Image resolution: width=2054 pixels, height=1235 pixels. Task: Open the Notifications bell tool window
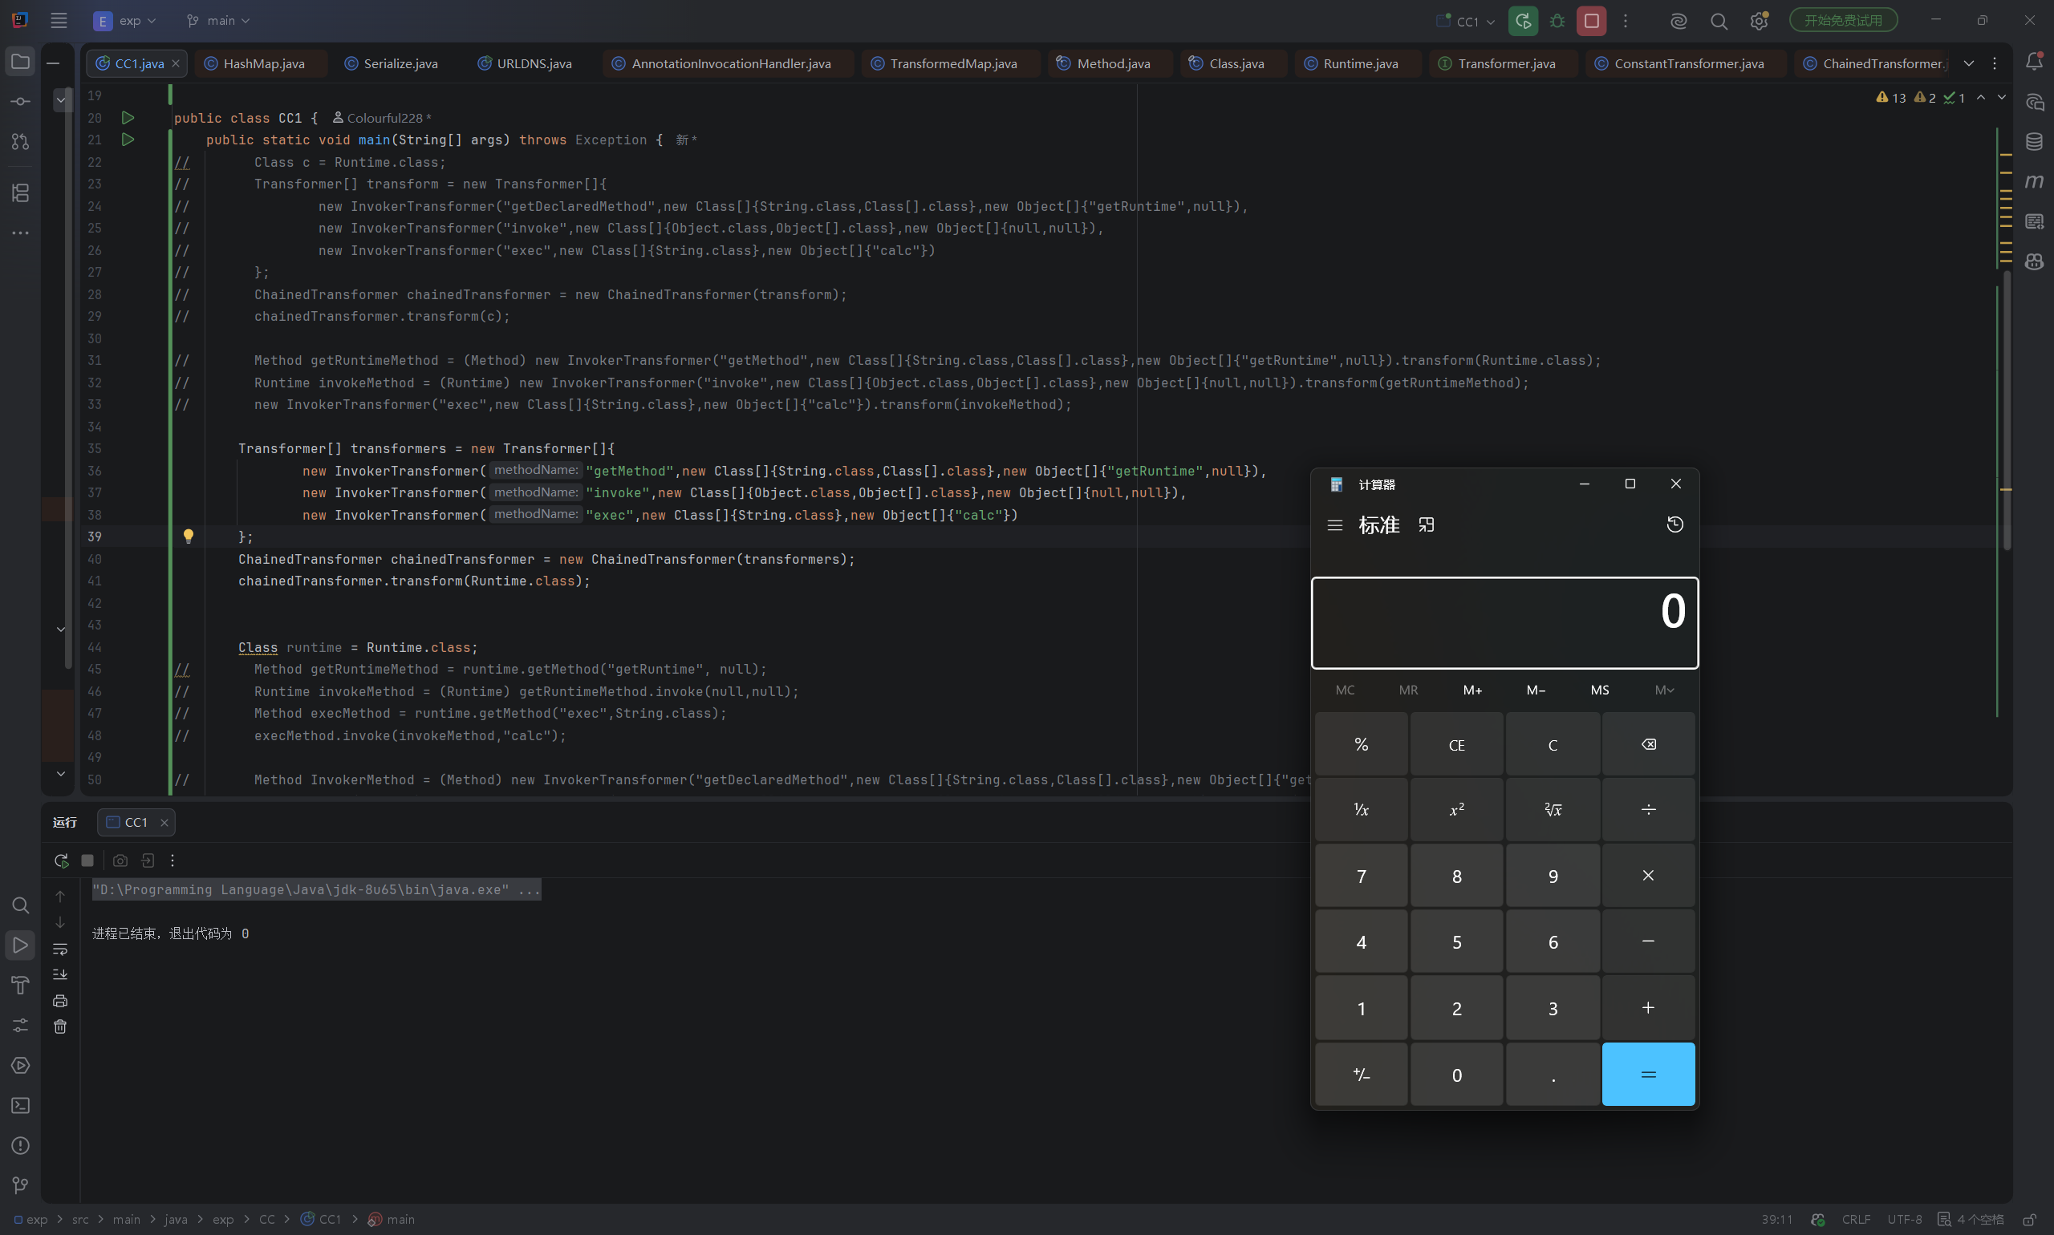tap(2034, 62)
